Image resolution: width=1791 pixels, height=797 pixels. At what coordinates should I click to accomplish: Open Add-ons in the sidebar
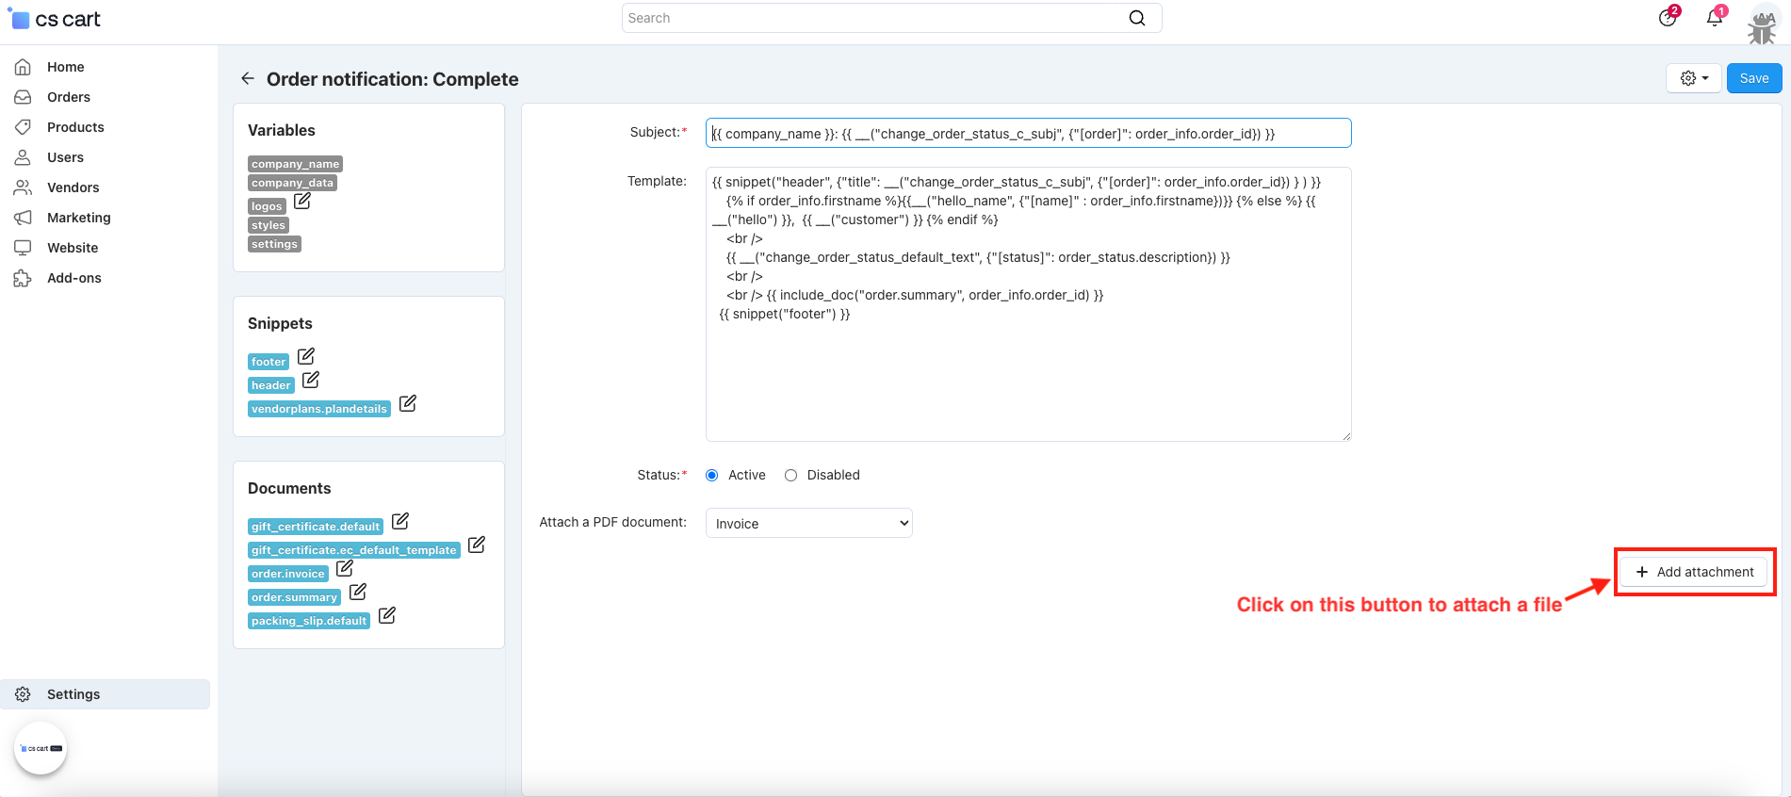click(74, 278)
